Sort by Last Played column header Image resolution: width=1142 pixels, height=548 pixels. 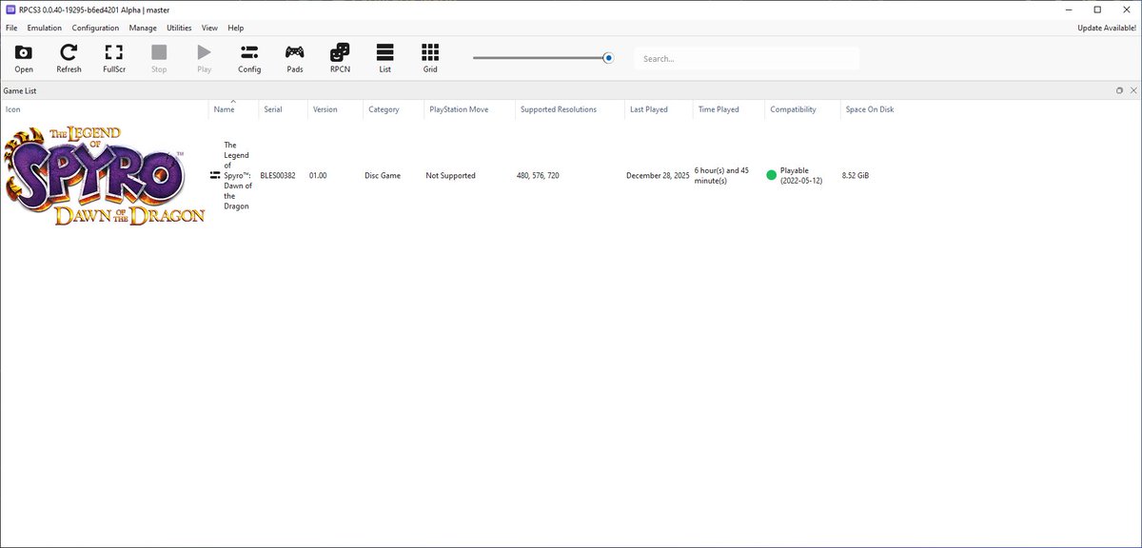tap(659, 109)
